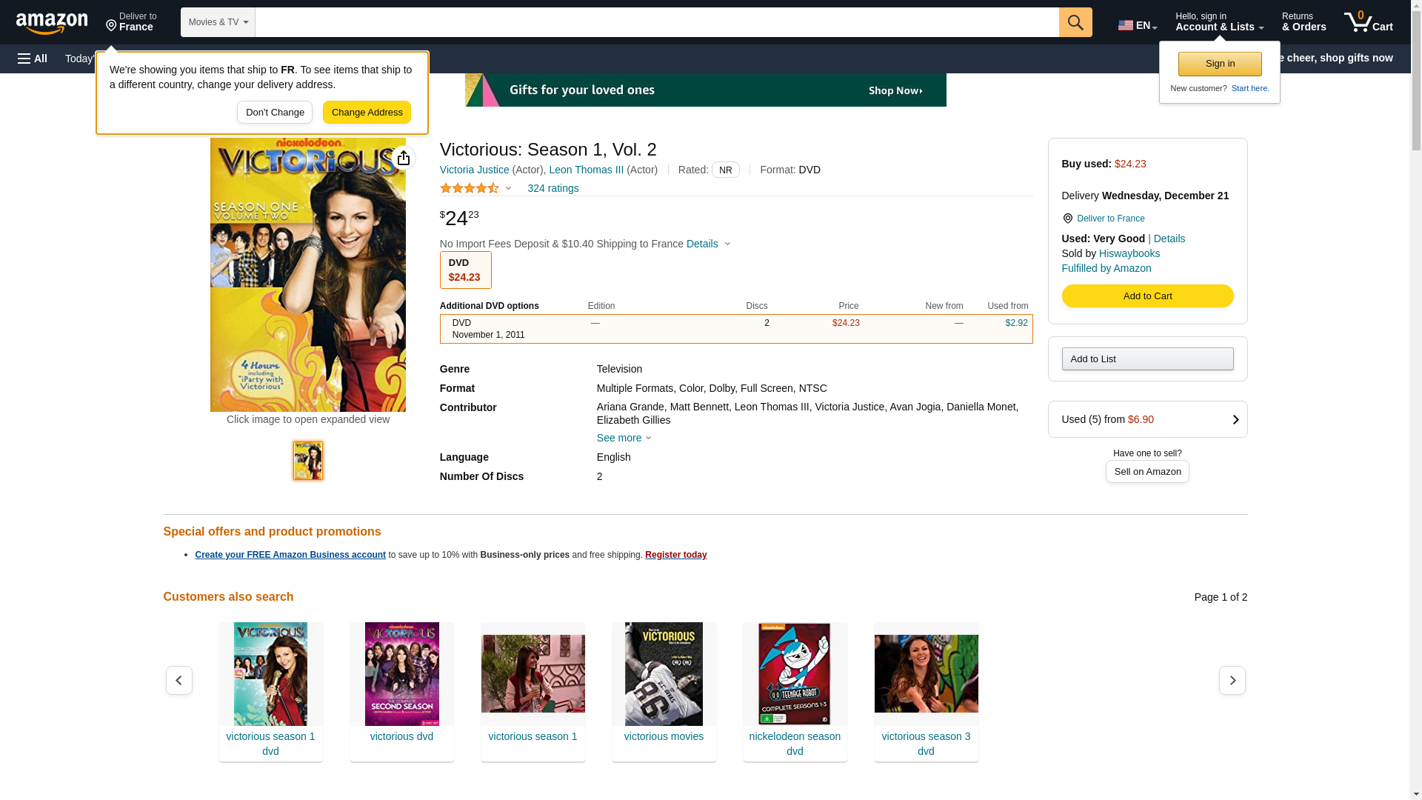Image resolution: width=1422 pixels, height=800 pixels.
Task: Expand shipping Details dropdown
Action: click(x=708, y=244)
